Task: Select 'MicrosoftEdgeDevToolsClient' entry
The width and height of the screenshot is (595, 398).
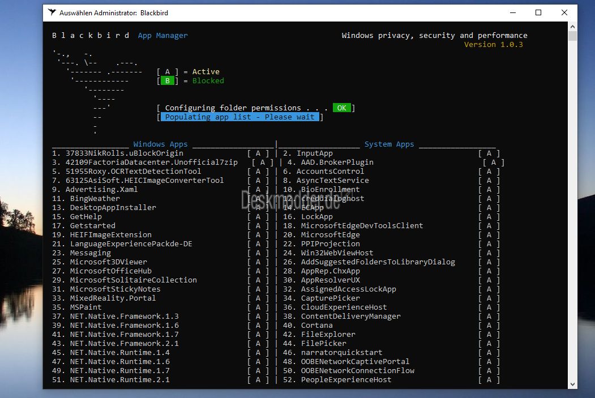Action: tap(362, 226)
